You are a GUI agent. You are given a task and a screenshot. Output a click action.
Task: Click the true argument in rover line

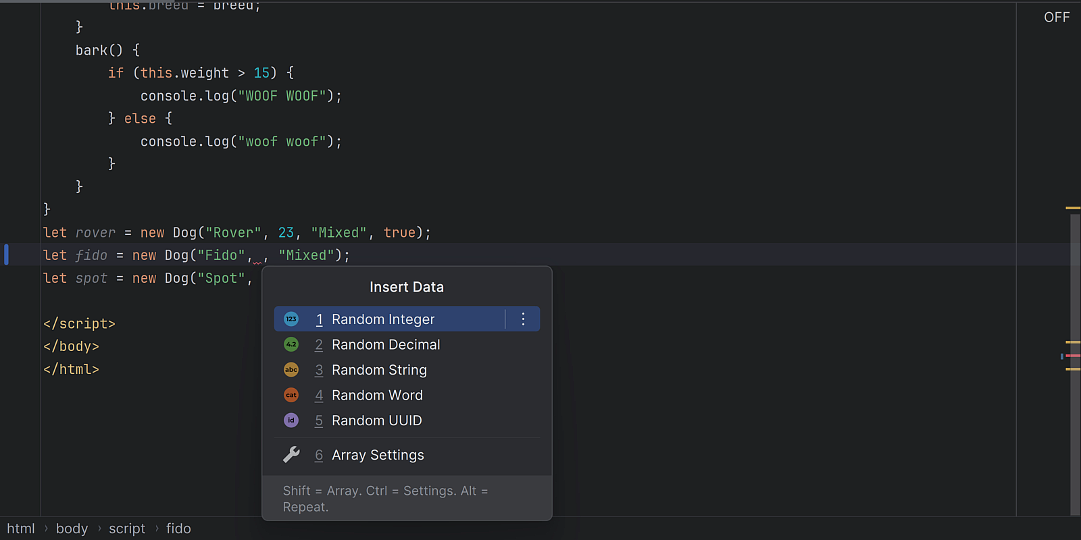click(400, 233)
